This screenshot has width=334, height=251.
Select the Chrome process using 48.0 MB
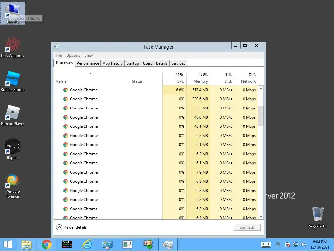[156, 117]
